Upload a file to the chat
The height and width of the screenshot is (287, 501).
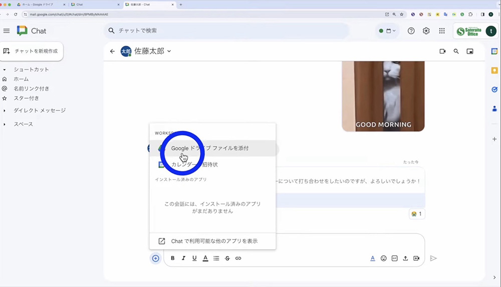point(405,258)
